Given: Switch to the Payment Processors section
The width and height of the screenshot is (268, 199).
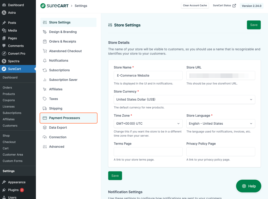Looking at the screenshot, I should (64, 118).
